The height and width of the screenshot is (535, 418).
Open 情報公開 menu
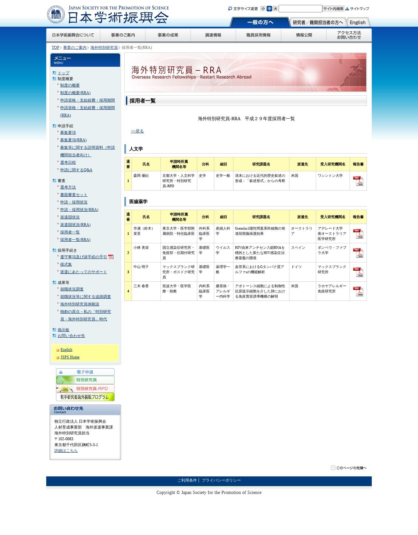point(304,35)
